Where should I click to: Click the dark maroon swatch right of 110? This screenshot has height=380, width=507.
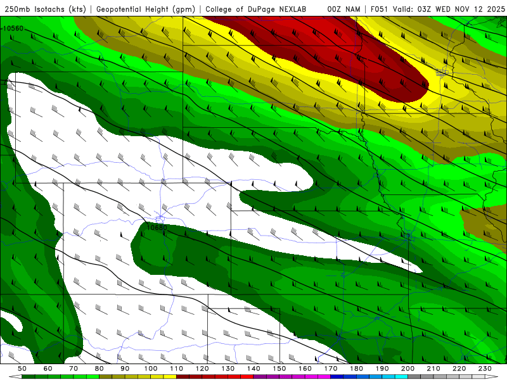[x=183, y=377]
